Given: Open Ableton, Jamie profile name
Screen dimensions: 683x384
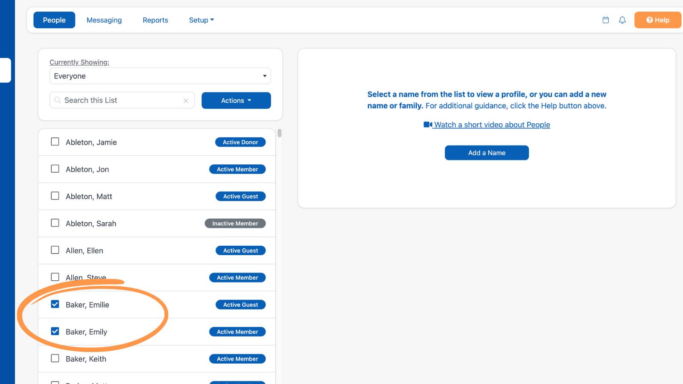Looking at the screenshot, I should pos(91,143).
